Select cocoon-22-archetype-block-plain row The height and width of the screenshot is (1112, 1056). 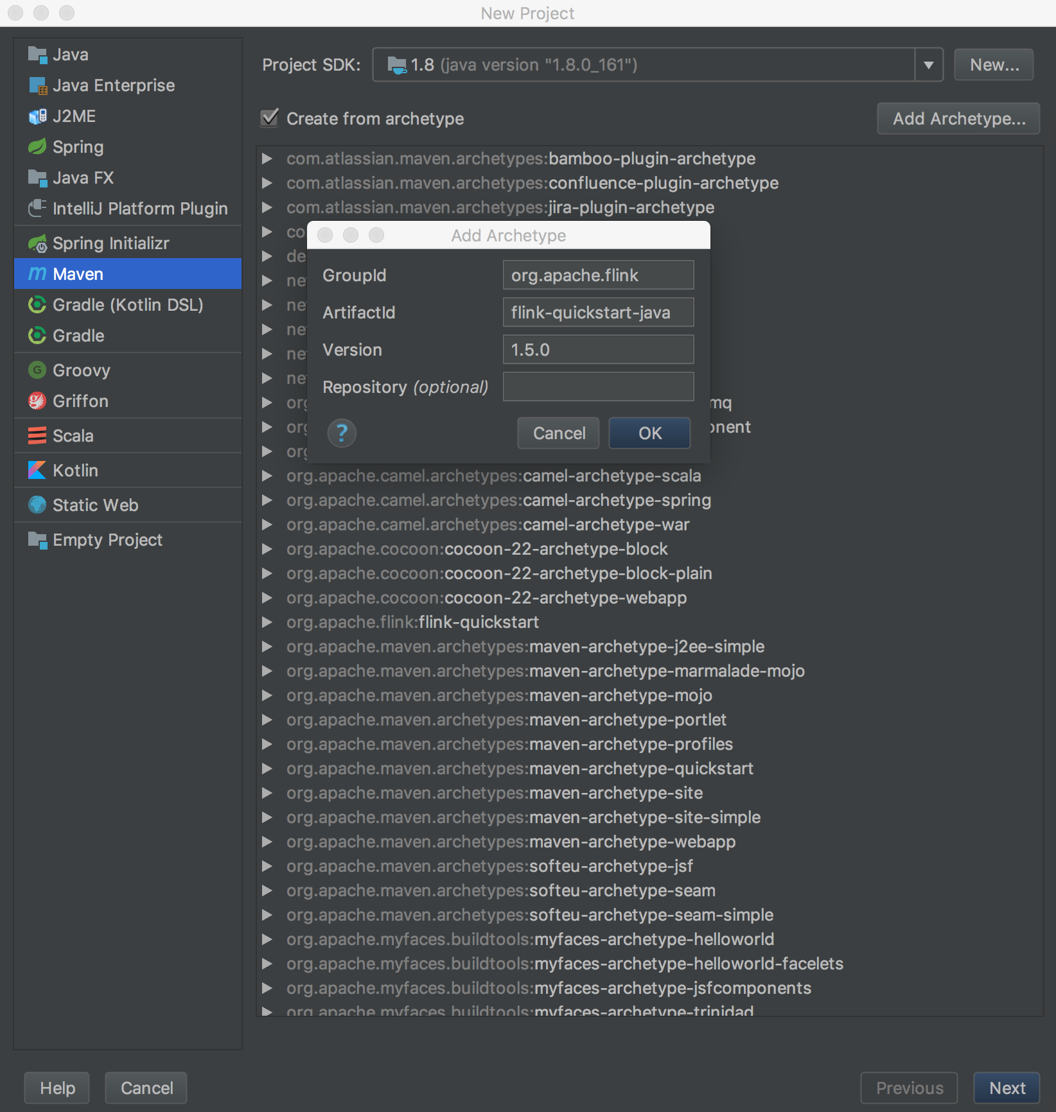point(649,573)
